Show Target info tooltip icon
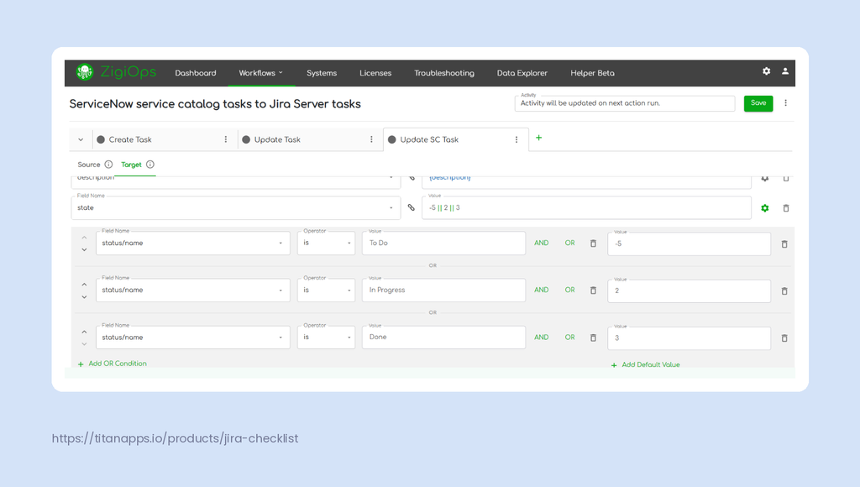 [x=149, y=165]
